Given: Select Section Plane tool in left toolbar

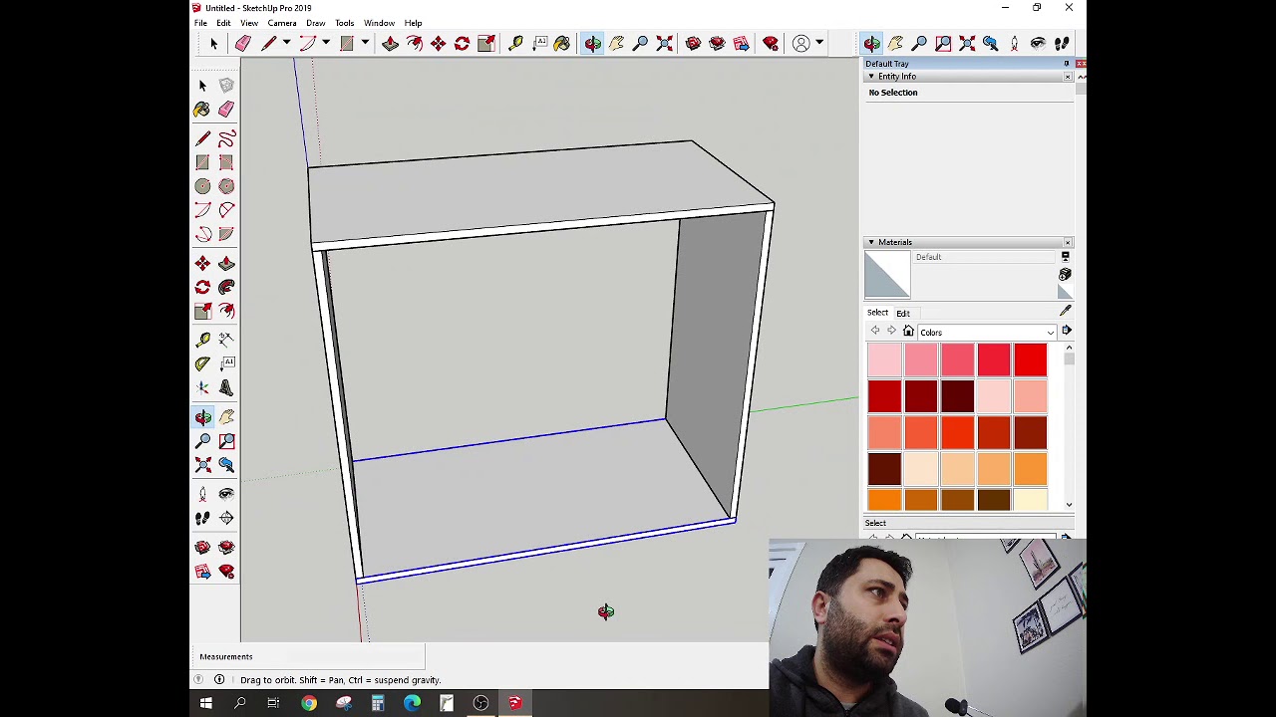Looking at the screenshot, I should (x=226, y=518).
